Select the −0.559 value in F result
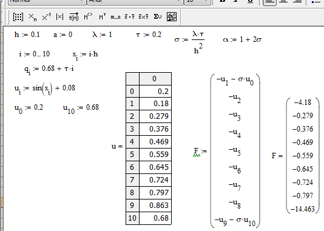The image size is (324, 231). (303, 156)
